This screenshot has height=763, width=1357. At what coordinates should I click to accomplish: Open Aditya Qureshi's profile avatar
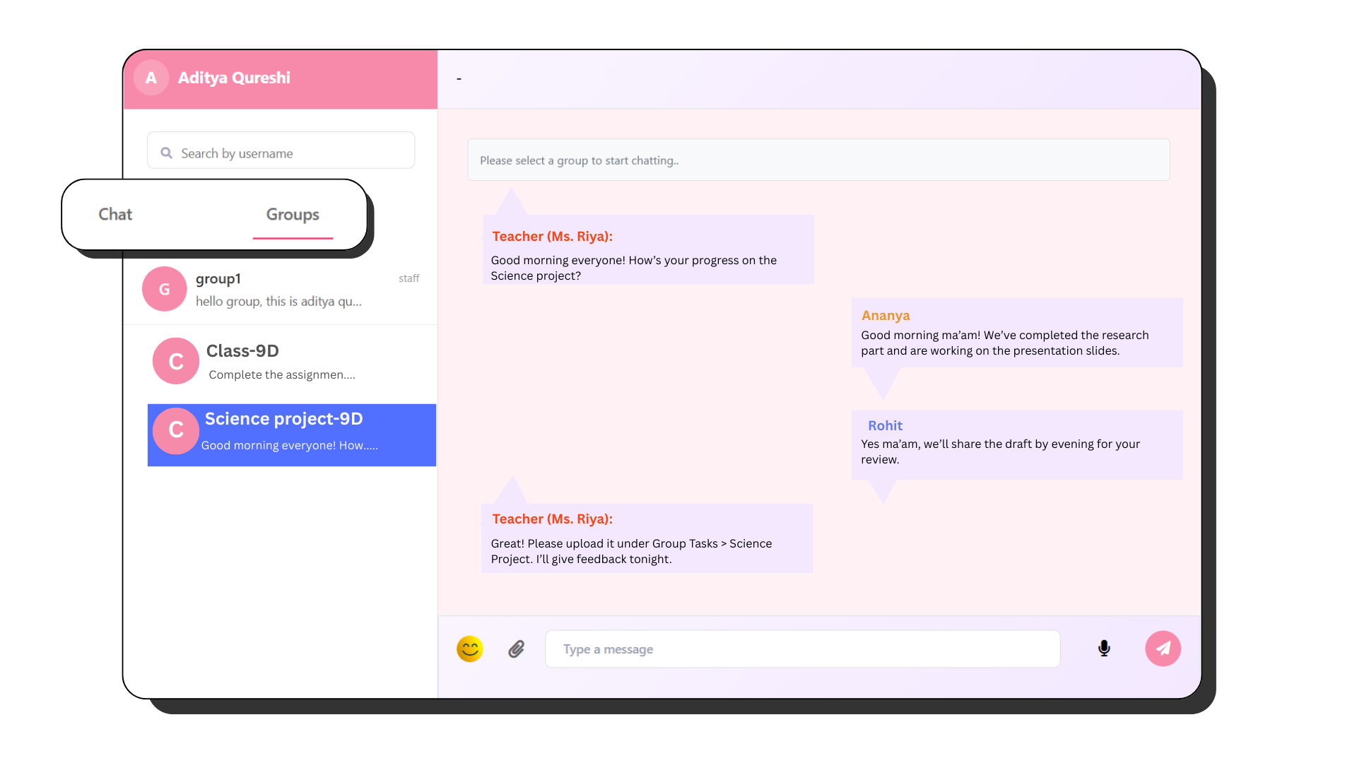(x=151, y=78)
